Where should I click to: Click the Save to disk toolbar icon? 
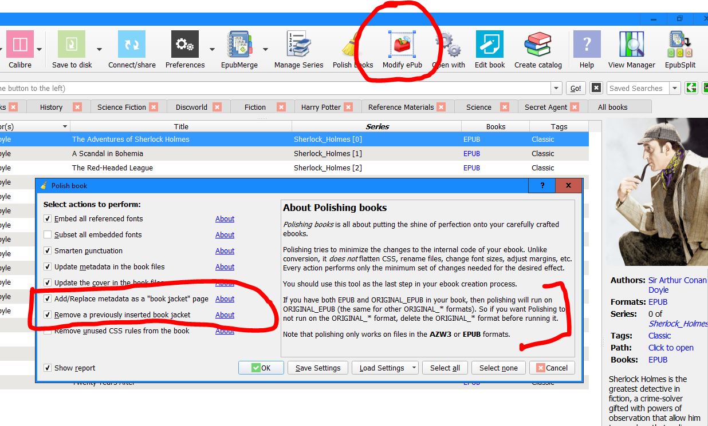click(x=72, y=44)
